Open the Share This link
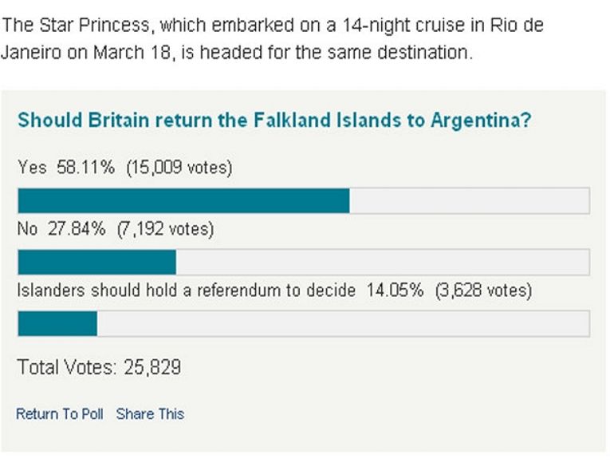This screenshot has width=610, height=475. pyautogui.click(x=150, y=414)
